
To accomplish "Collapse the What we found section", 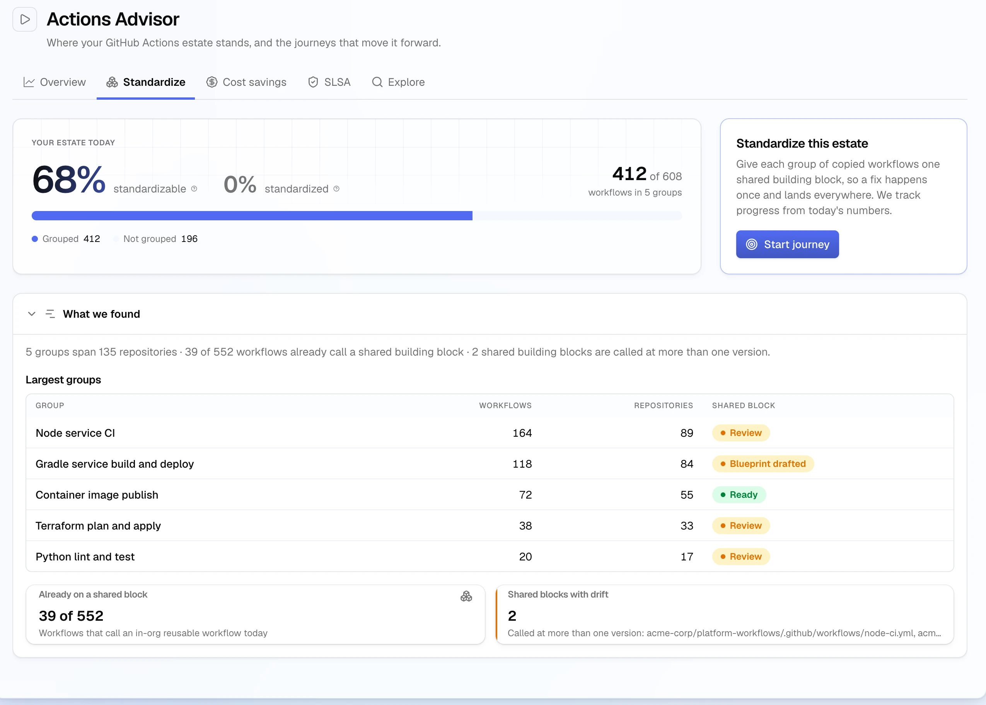I will 32,314.
